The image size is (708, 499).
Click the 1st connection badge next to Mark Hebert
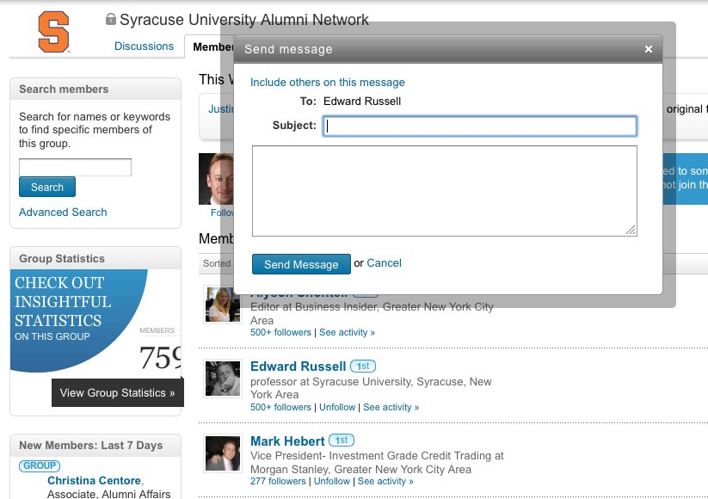(x=342, y=441)
